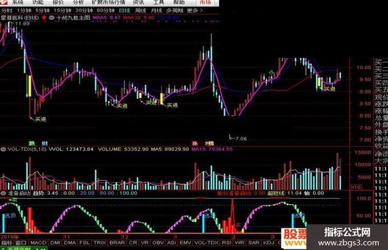Click the VOLUME: 53352.90 value
Screen dimensions: 388x250
click(x=123, y=149)
